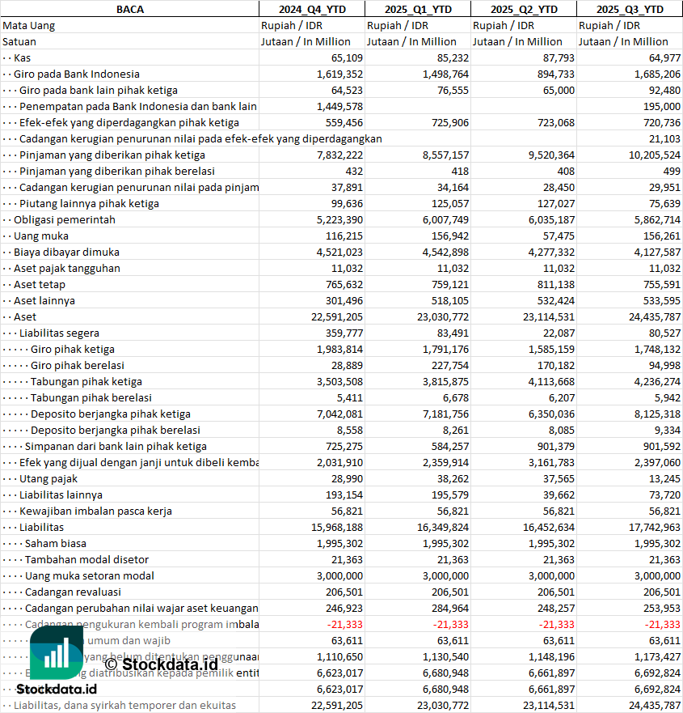Select Liabilitas total 17,742,963 in 2025_Q3_YTD
683x713 pixels.
(655, 528)
